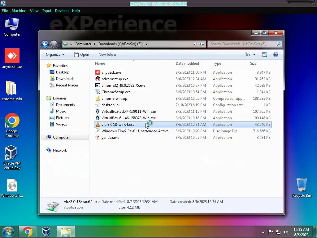This screenshot has height=238, width=317.
Task: Select chrome32_49.0.2623.75.exe file
Action: click(183, 86)
